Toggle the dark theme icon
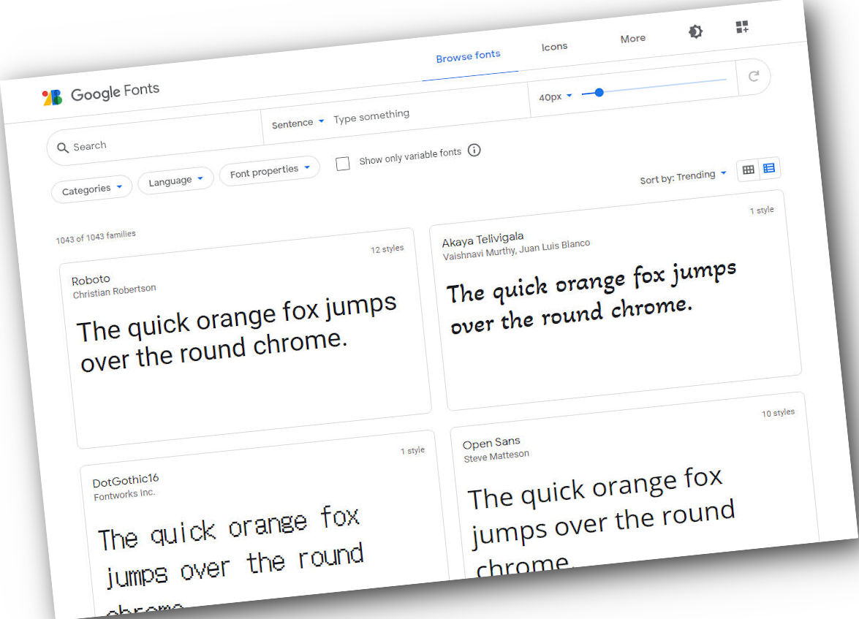 point(695,31)
